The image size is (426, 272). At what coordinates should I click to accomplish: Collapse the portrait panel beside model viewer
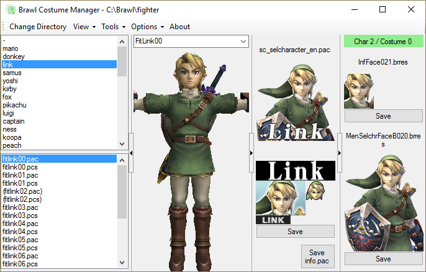point(252,153)
